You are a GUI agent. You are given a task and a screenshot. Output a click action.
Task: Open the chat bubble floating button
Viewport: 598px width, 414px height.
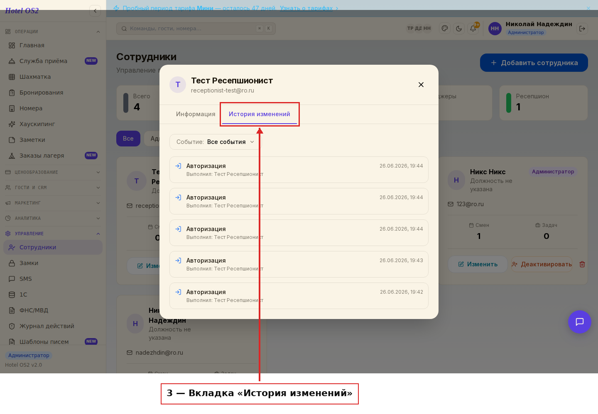[x=580, y=322]
